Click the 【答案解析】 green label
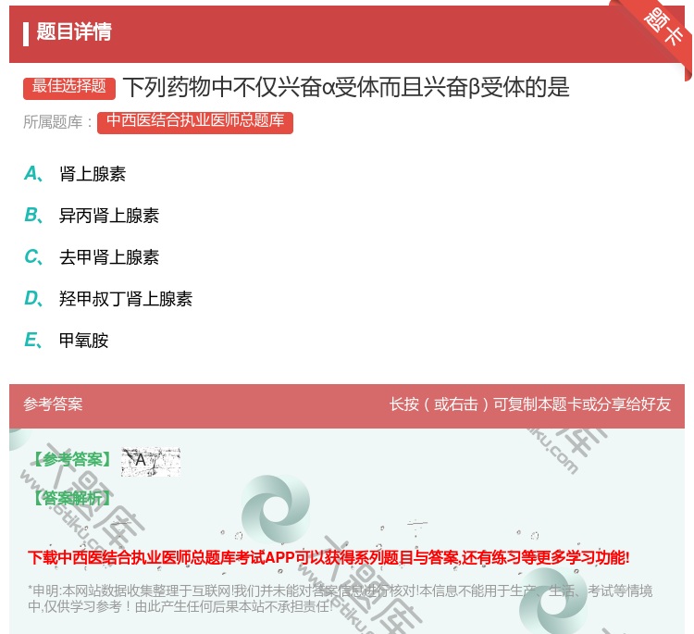 tap(72, 499)
